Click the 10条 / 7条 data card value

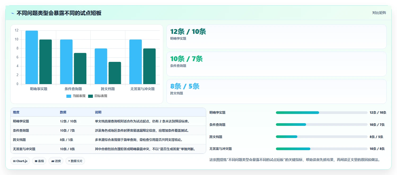pos(186,59)
